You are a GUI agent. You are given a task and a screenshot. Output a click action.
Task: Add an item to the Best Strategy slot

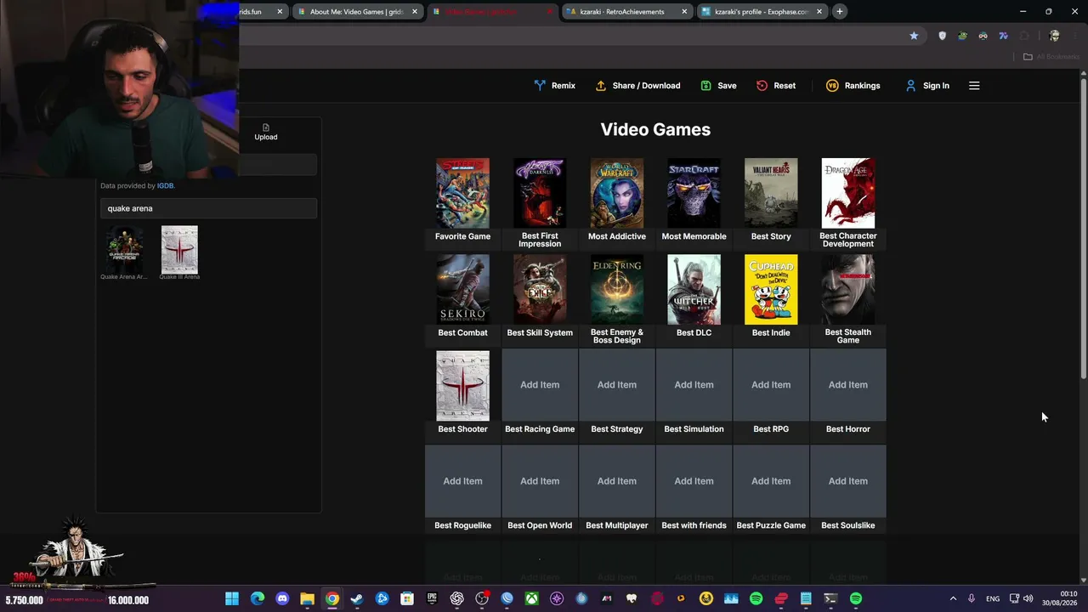(617, 385)
